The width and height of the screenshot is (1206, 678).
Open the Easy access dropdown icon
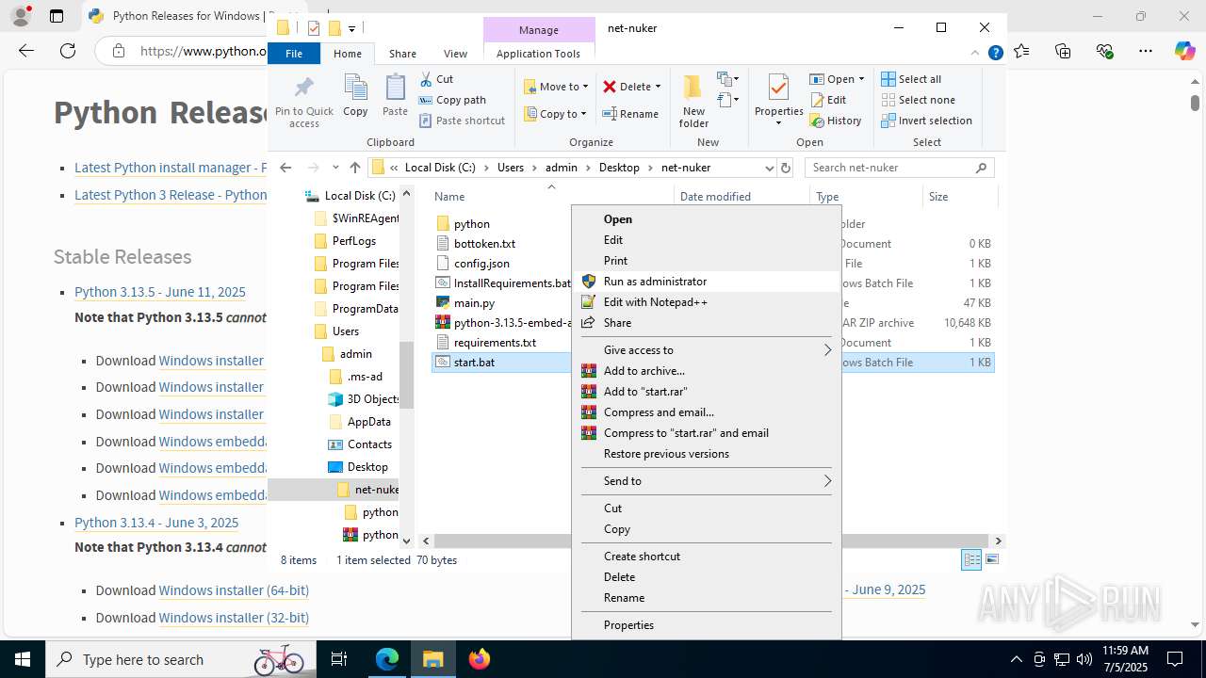pyautogui.click(x=727, y=100)
